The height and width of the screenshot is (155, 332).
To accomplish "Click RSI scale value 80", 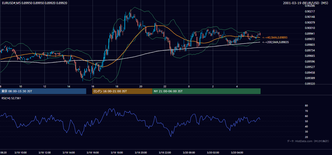I will 306,106.
